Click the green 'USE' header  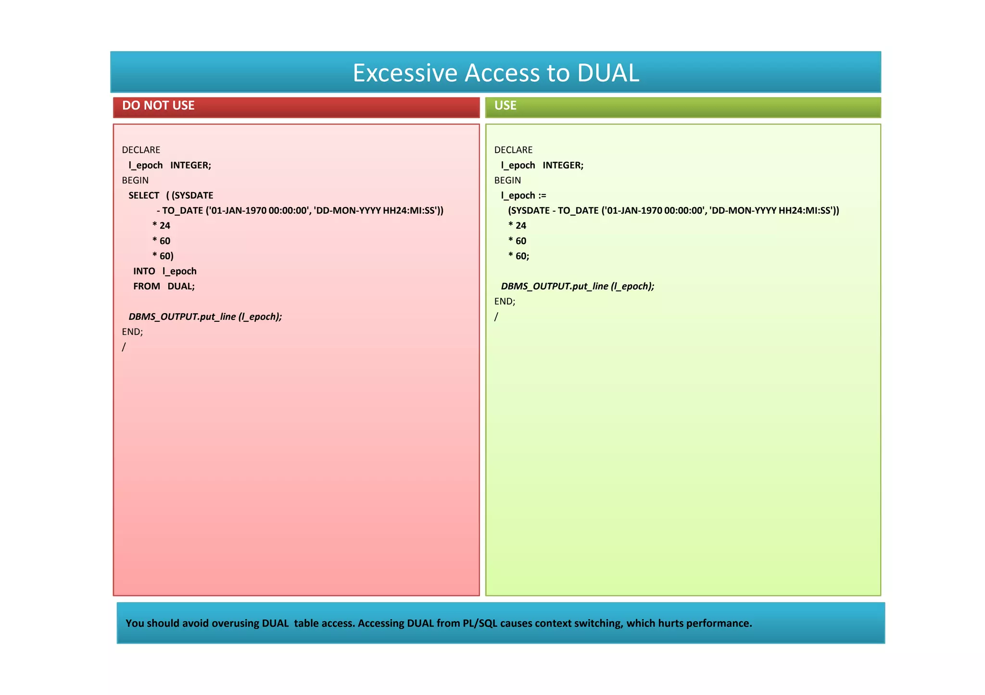coord(505,106)
